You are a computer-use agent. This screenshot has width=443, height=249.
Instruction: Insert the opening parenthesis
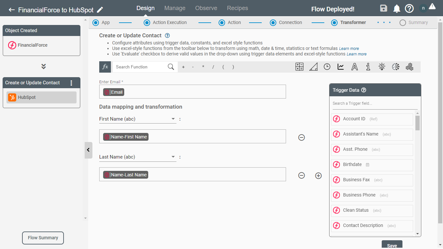coord(223,67)
